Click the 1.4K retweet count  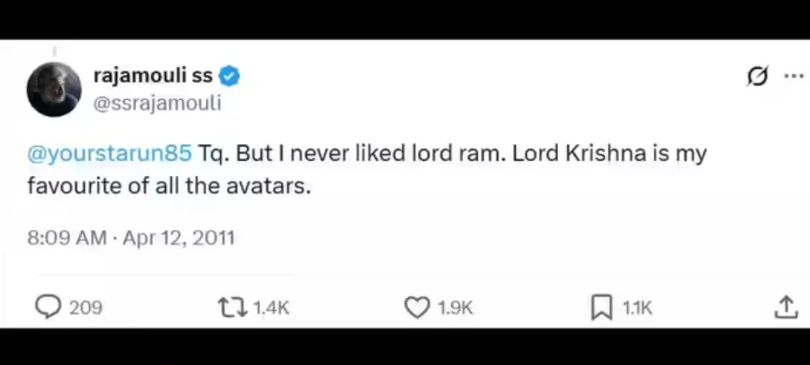pyautogui.click(x=270, y=308)
